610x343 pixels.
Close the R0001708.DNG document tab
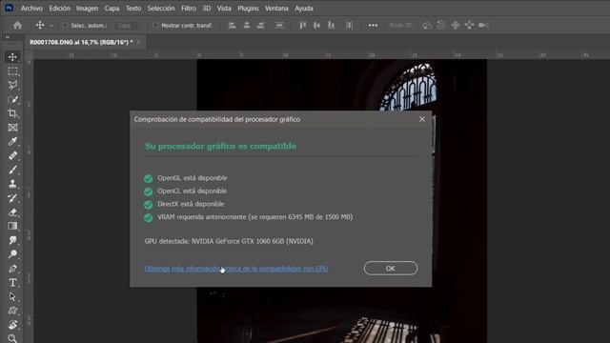tap(139, 42)
